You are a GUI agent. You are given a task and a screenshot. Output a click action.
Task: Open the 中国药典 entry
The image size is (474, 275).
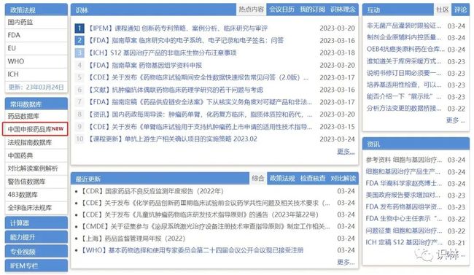point(20,155)
